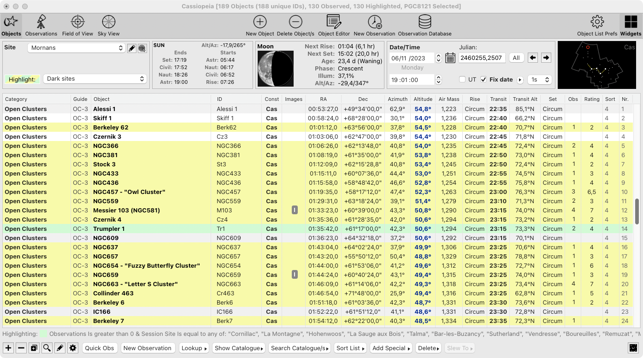The image size is (643, 358).
Task: Start time animation play button
Action: coord(520,80)
